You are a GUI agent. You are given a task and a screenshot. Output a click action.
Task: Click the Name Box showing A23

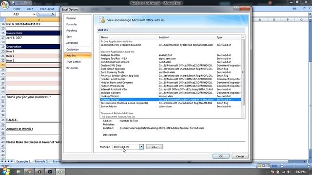pos(16,14)
